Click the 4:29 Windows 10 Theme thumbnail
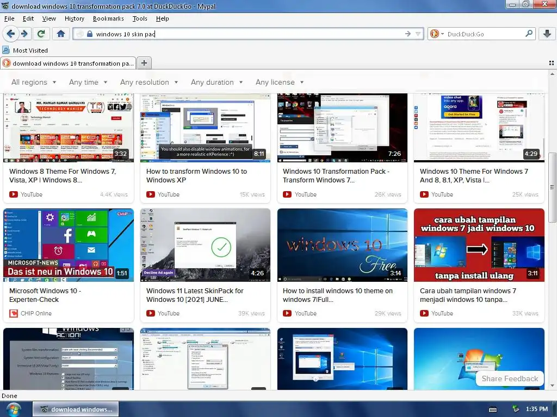This screenshot has height=417, width=557. click(x=479, y=128)
